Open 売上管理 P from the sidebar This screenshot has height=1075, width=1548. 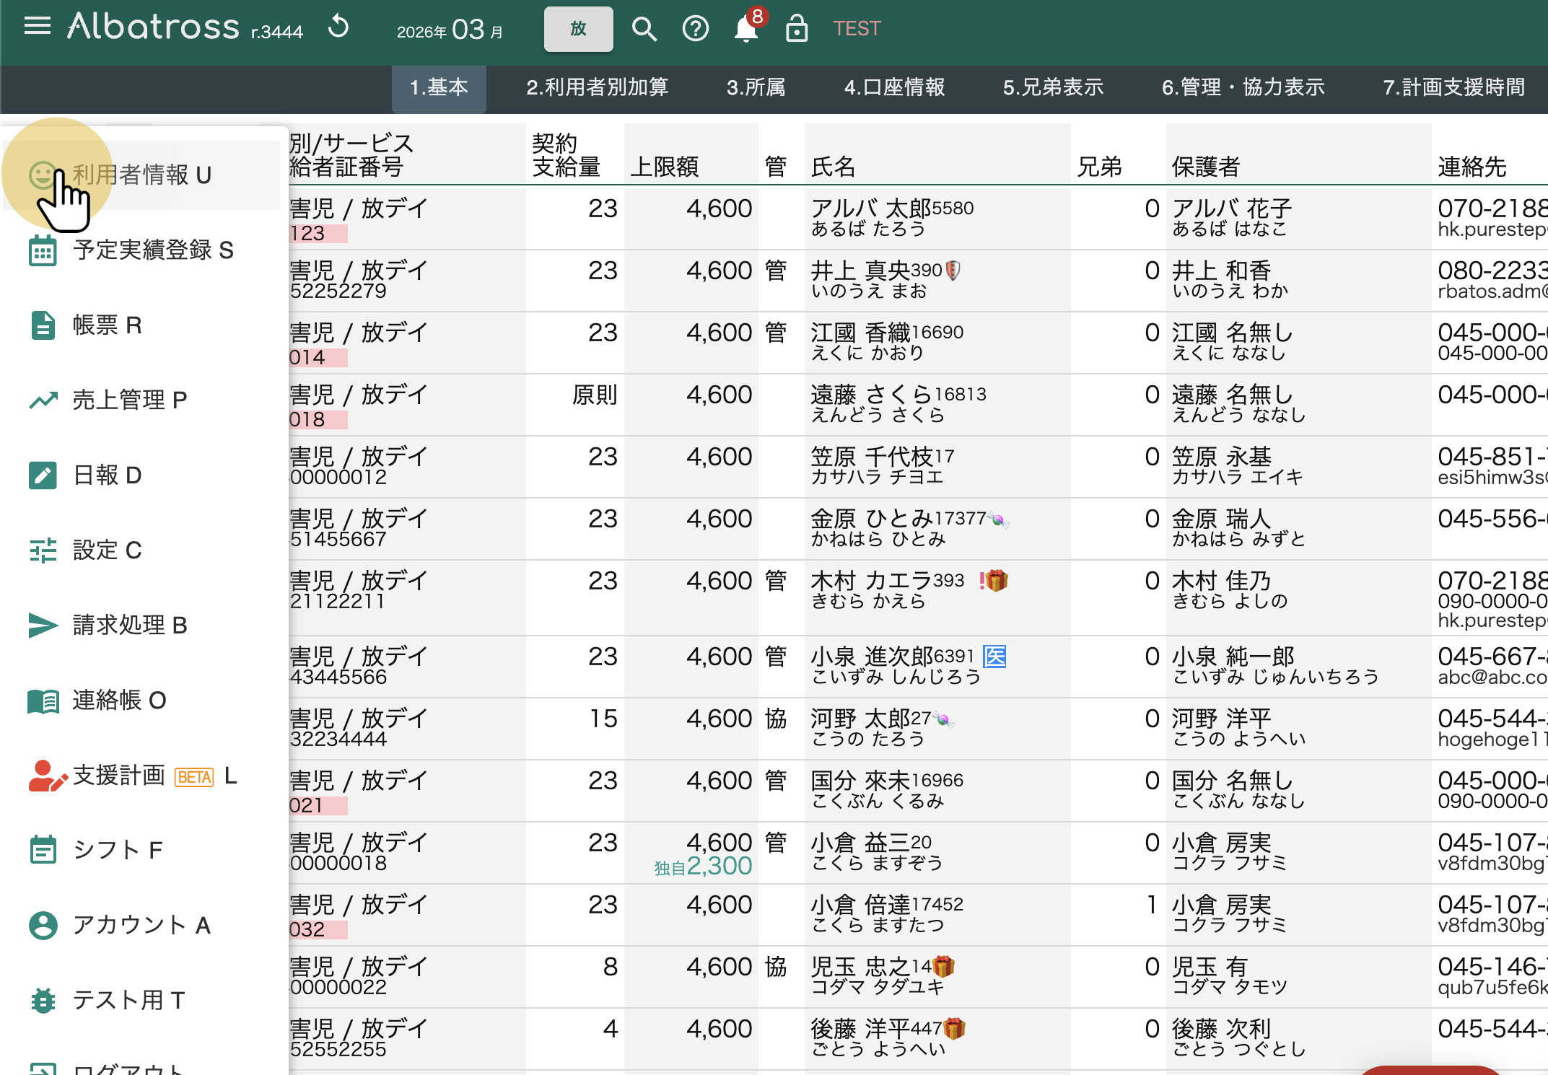coord(130,400)
